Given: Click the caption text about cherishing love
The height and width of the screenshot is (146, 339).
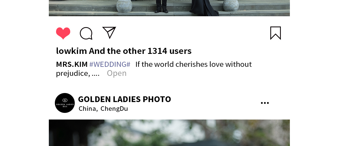Looking at the screenshot, I should pyautogui.click(x=194, y=64).
